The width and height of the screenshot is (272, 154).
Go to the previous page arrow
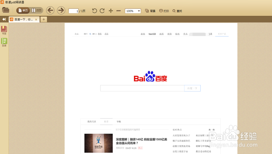[x=50, y=11]
